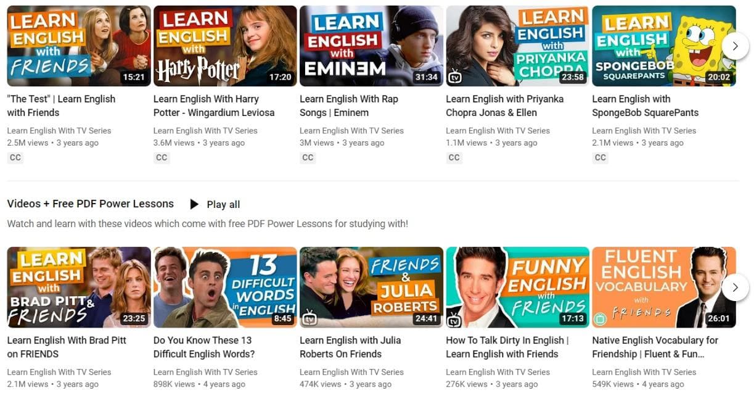Open the Priyanka Chopra video thumbnail
This screenshot has width=754, height=393.
[517, 46]
